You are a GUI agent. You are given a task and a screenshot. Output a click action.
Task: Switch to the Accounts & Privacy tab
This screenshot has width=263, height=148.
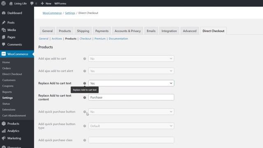(x=128, y=31)
